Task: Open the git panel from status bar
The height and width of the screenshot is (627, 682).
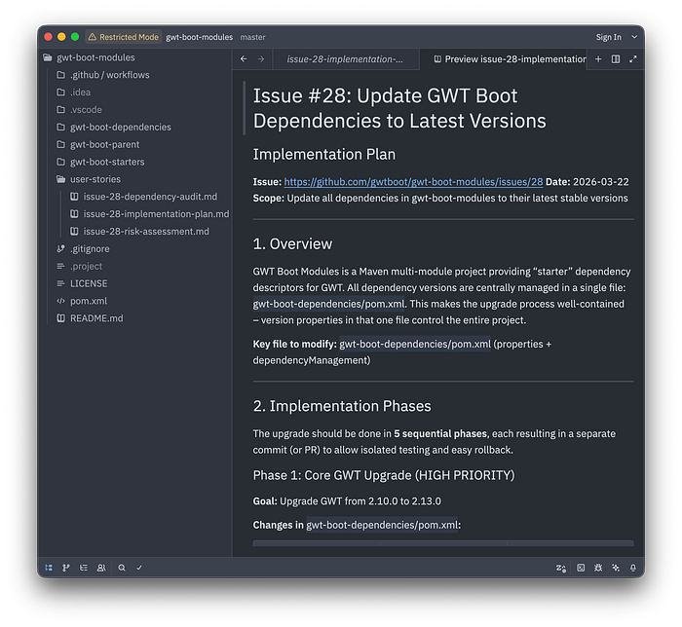Action: pyautogui.click(x=66, y=567)
